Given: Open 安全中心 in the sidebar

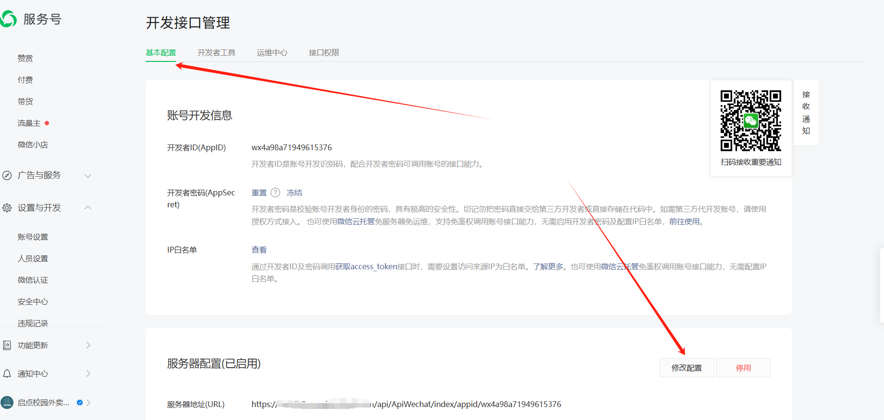Looking at the screenshot, I should pyautogui.click(x=33, y=301).
